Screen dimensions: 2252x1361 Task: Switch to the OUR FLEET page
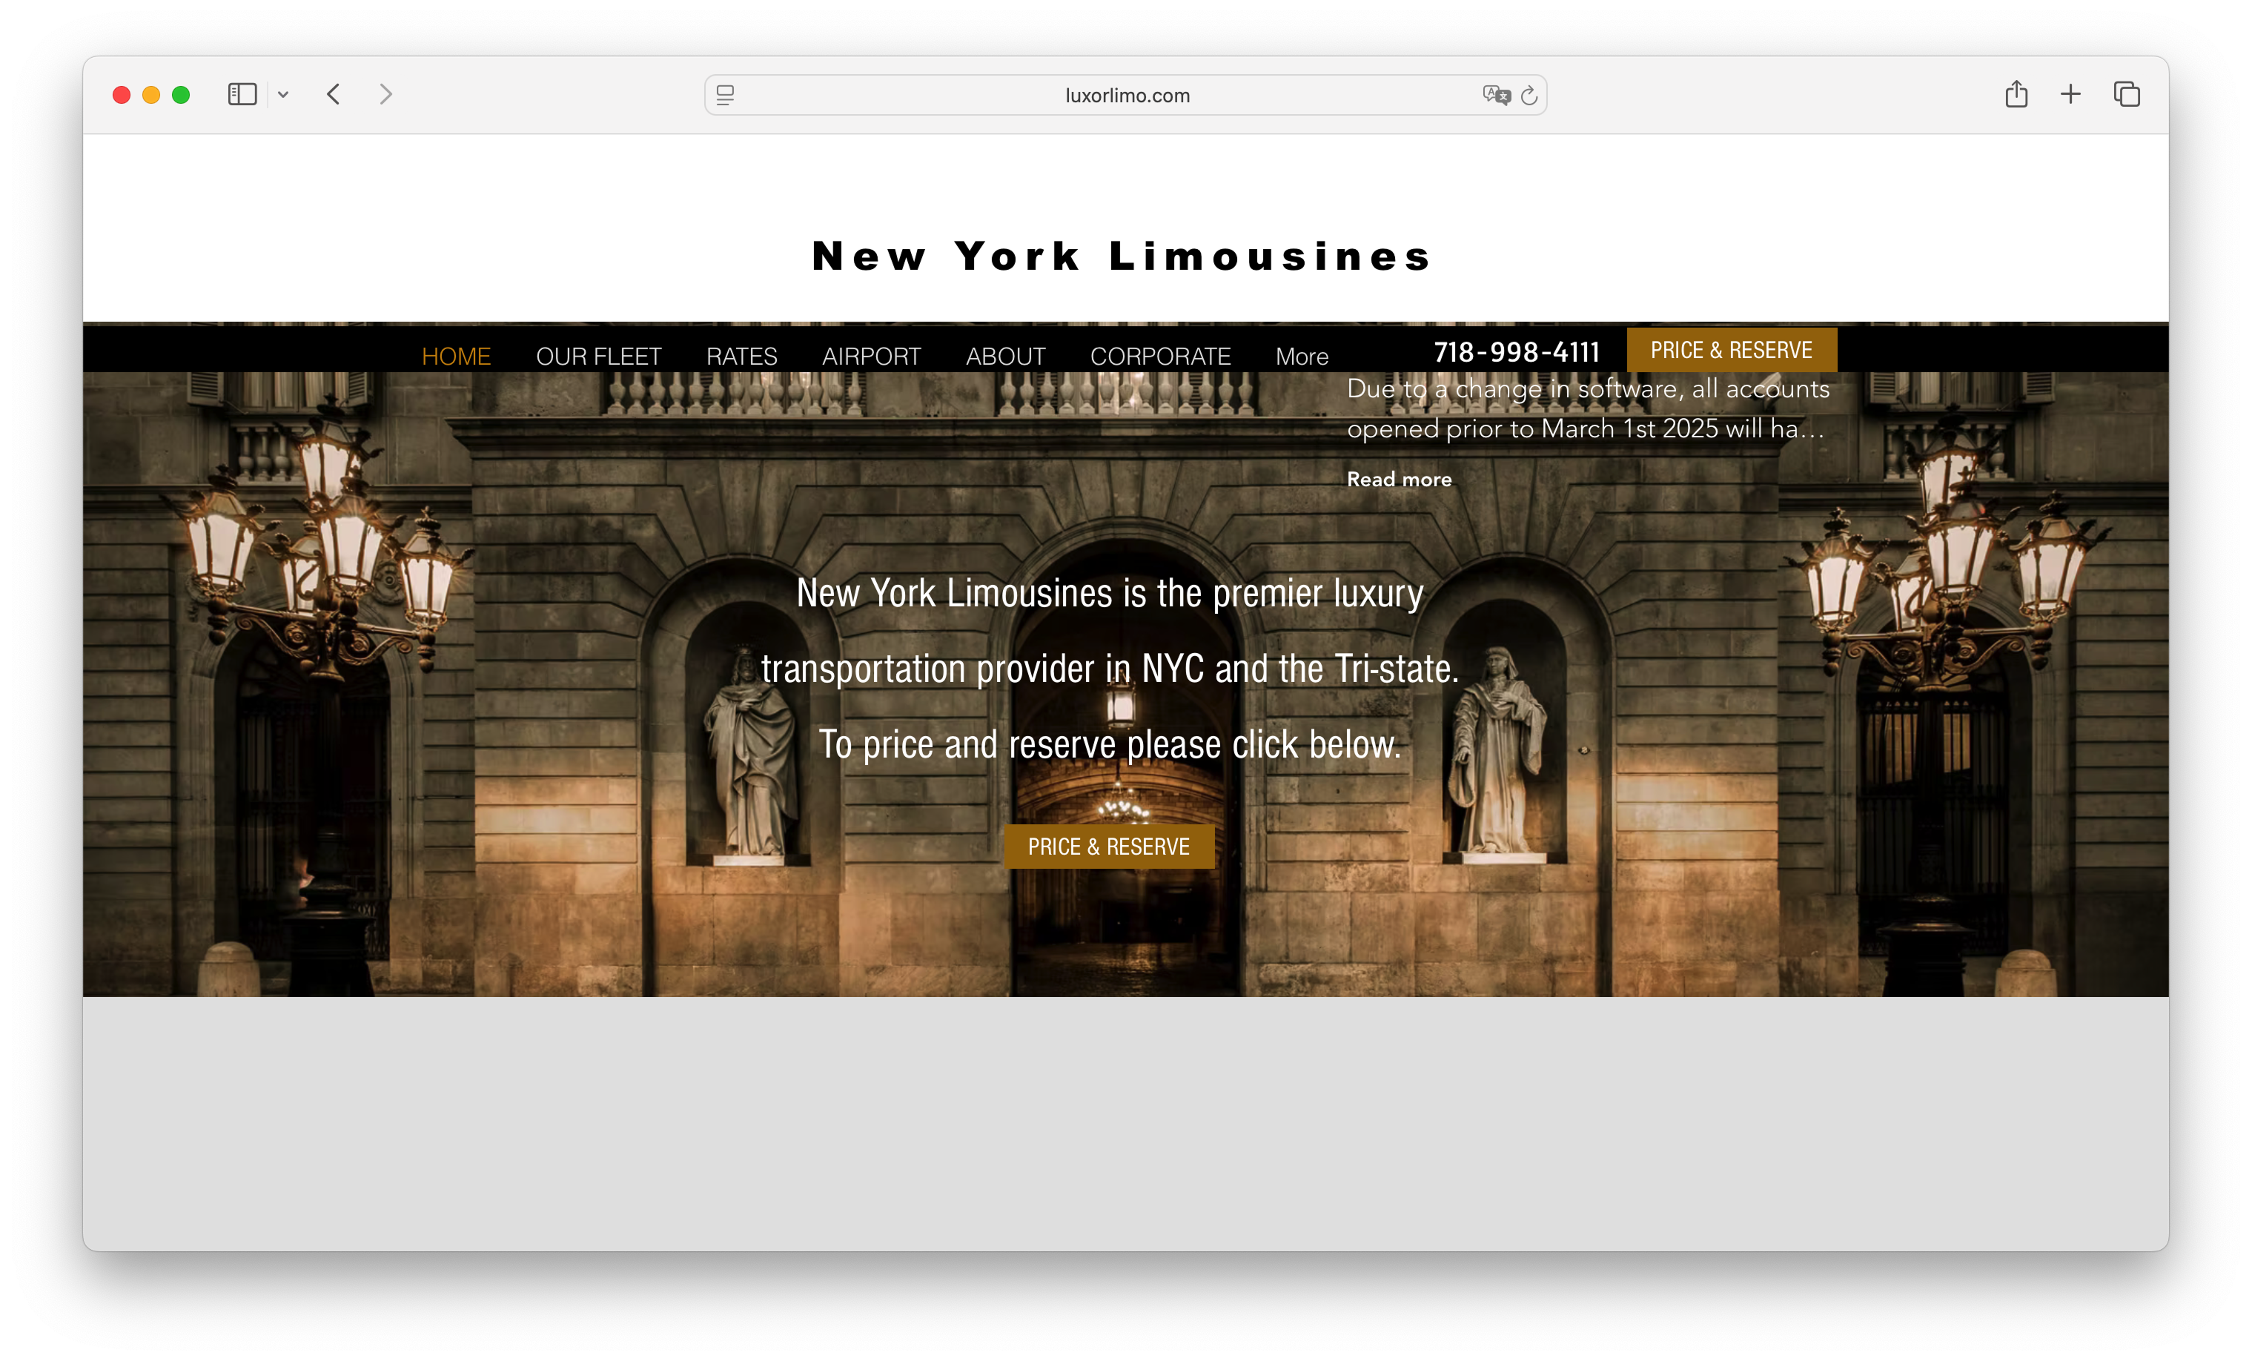coord(599,356)
